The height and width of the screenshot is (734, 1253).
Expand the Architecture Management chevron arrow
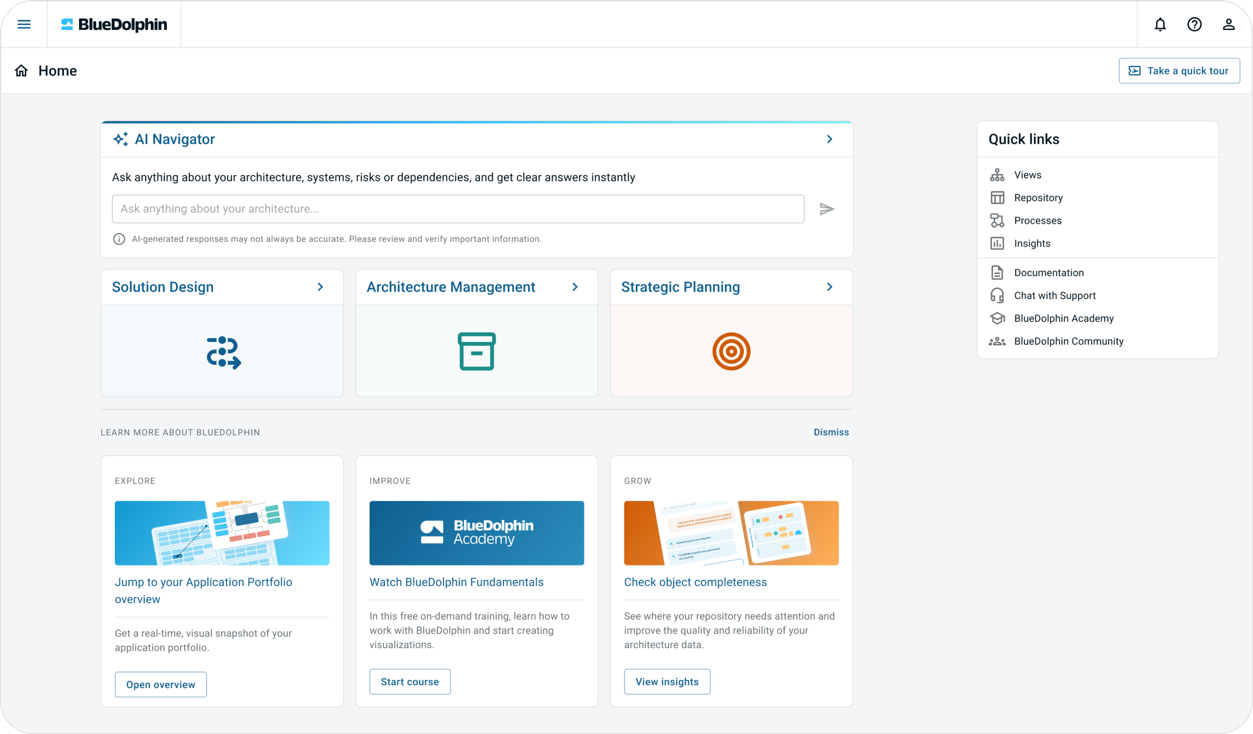point(575,287)
